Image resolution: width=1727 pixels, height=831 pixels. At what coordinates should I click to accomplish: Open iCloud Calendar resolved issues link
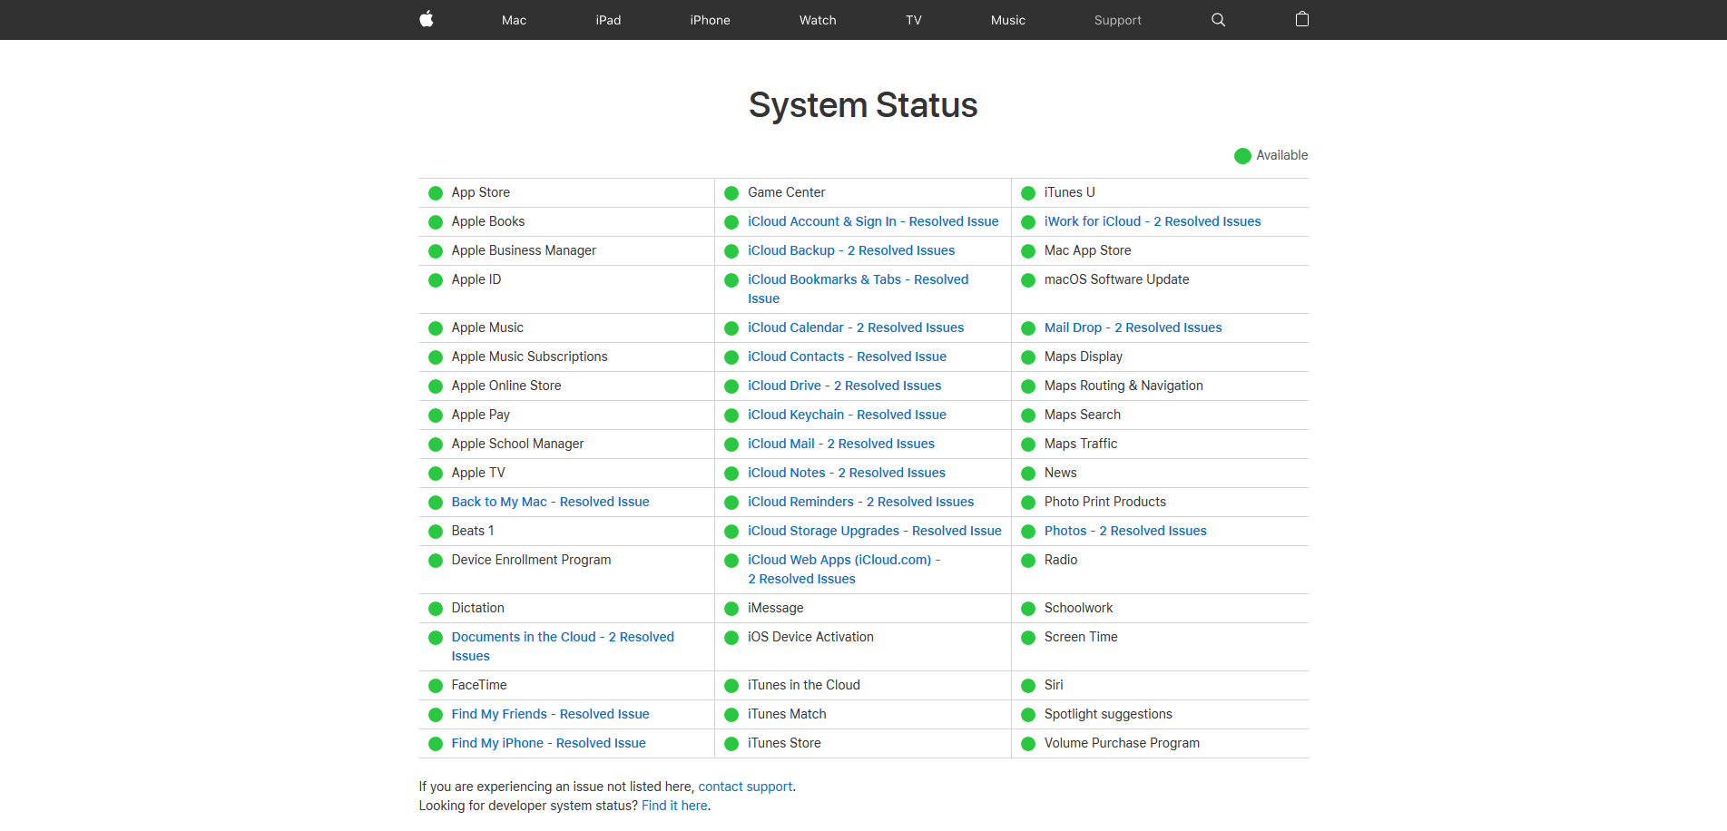[x=856, y=328]
